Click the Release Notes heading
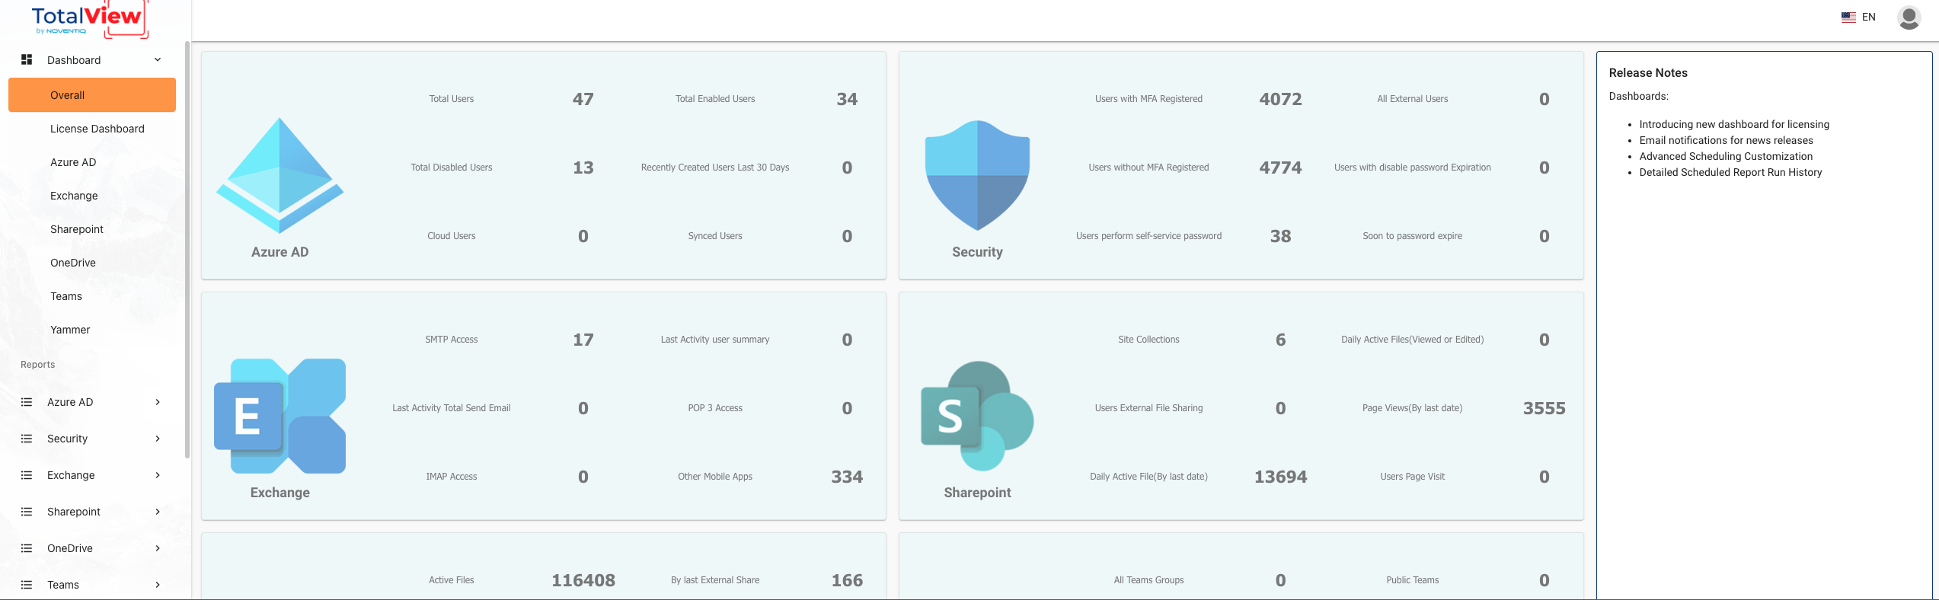Viewport: 1939px width, 600px height. point(1648,73)
